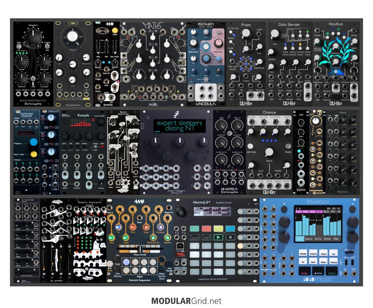The height and width of the screenshot is (308, 373).
Task: Click the Hermod+ USB type-B port icon
Action: point(180,246)
